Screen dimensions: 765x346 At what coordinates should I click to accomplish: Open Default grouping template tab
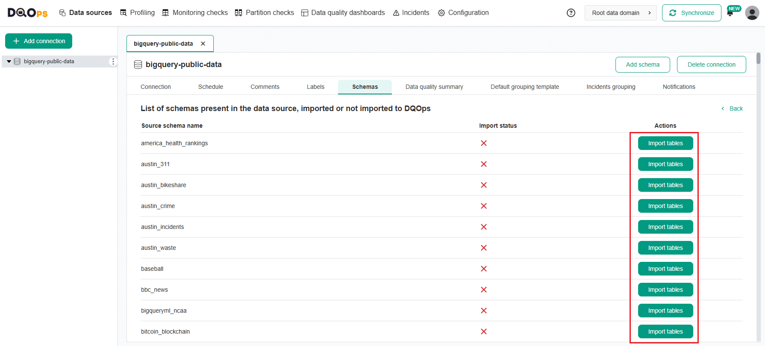(x=525, y=87)
